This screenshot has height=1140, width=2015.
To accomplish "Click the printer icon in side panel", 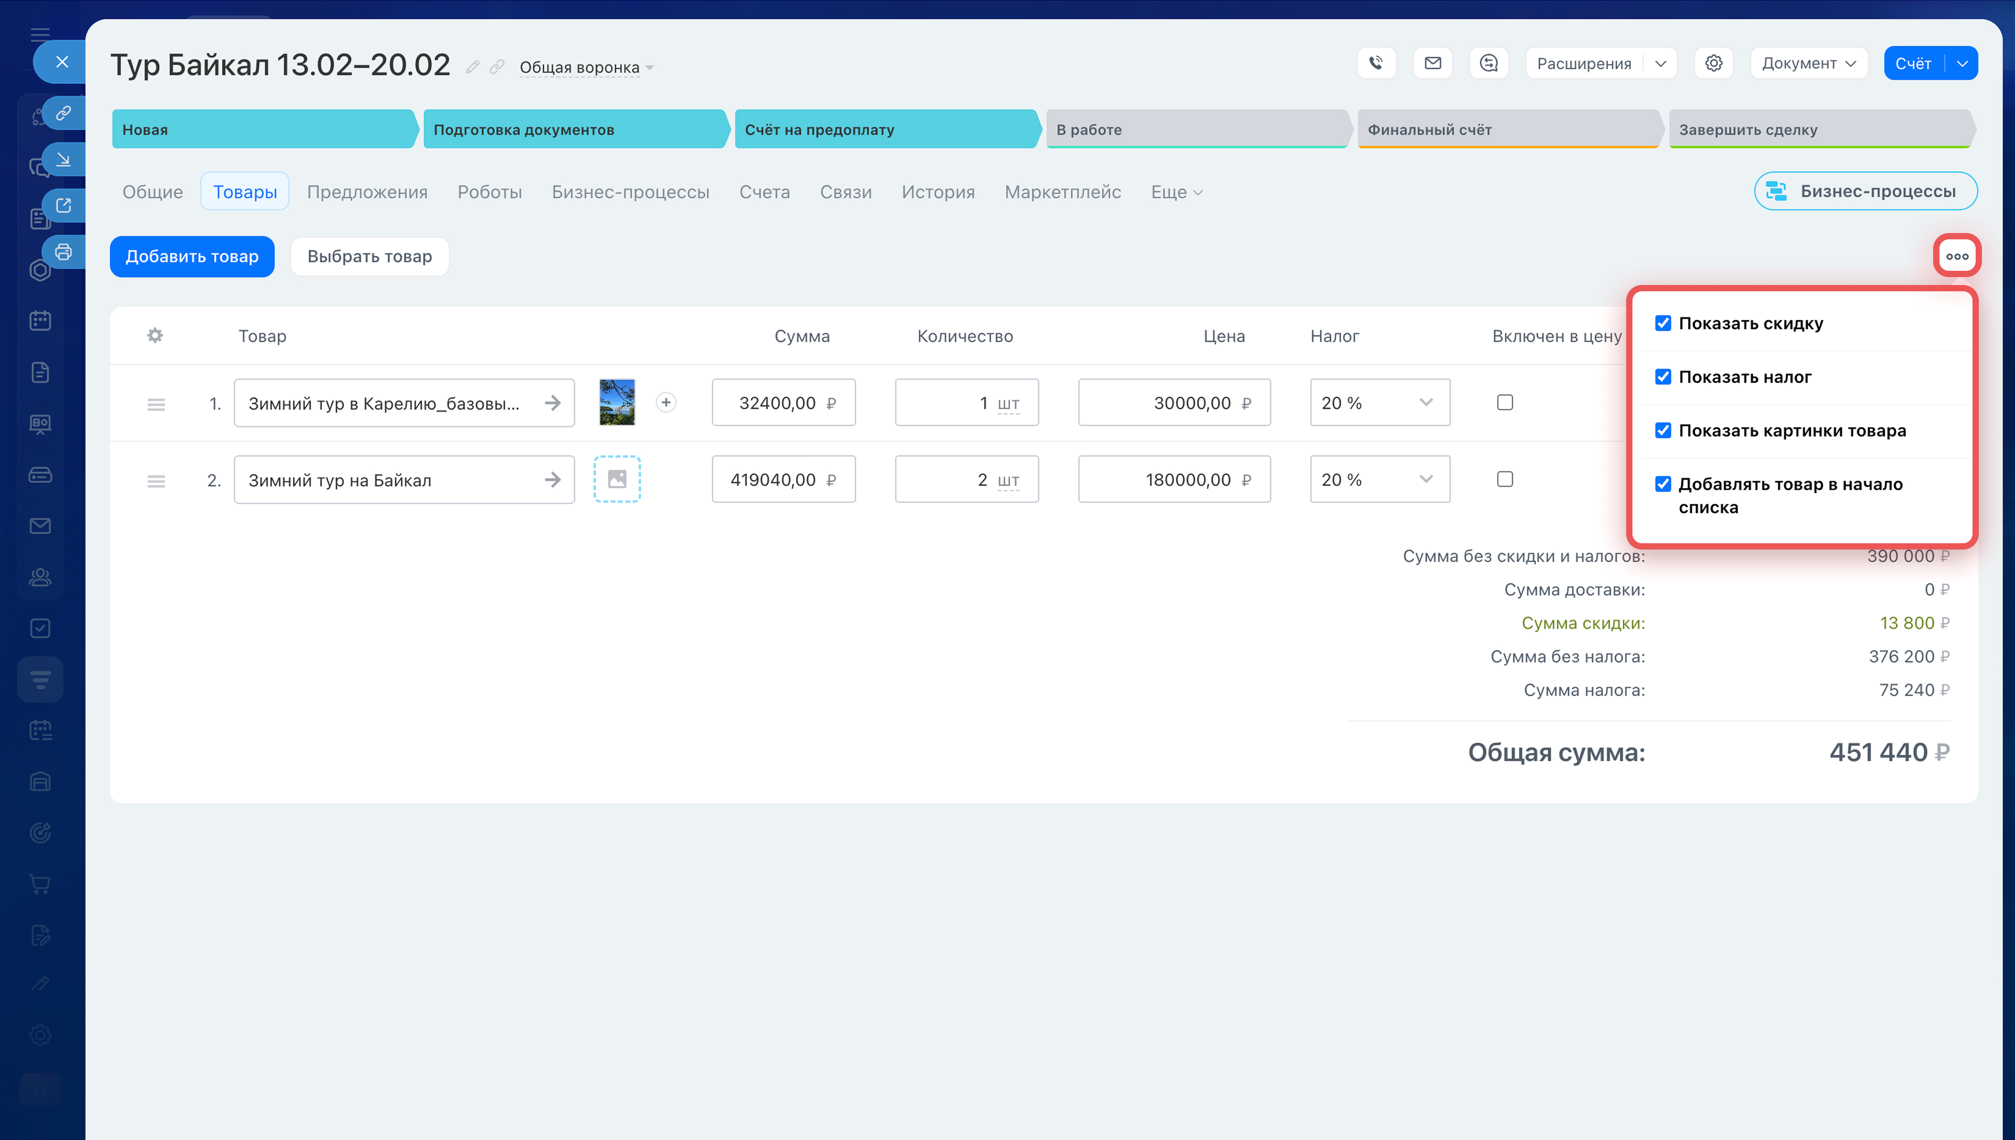I will tap(63, 252).
